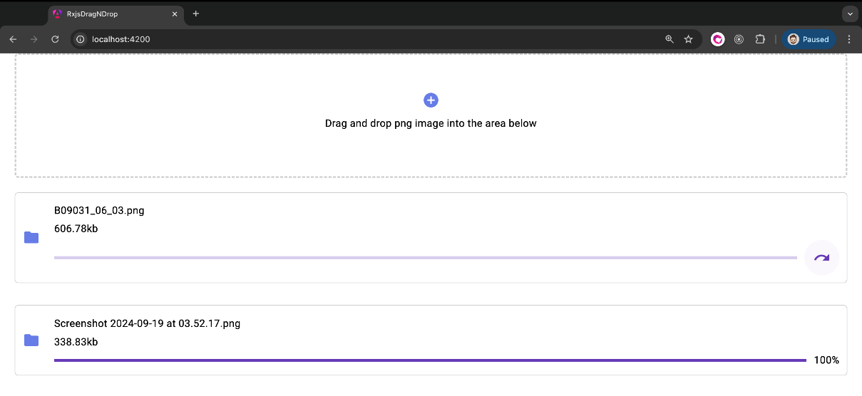Click the browser forward arrow
The height and width of the screenshot is (396, 862).
(x=34, y=39)
